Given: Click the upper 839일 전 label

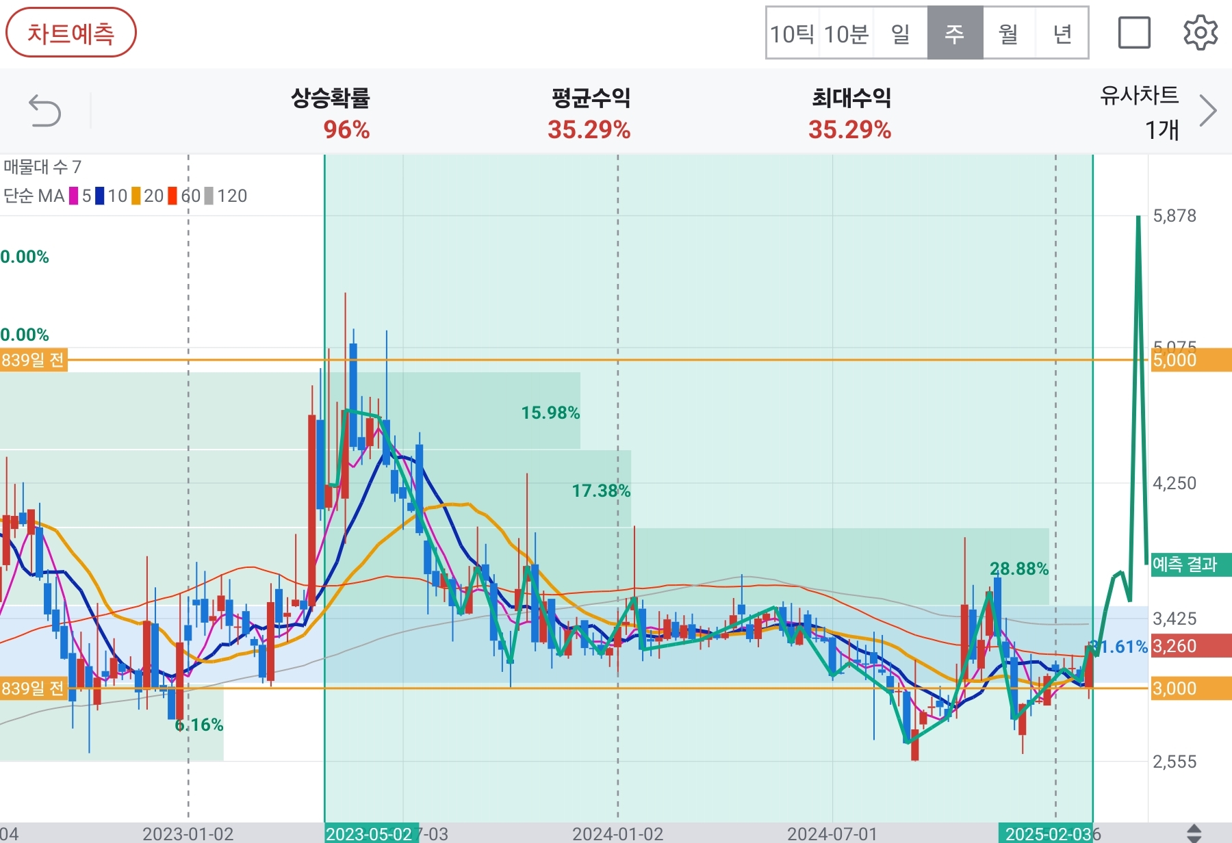Looking at the screenshot, I should 33,360.
